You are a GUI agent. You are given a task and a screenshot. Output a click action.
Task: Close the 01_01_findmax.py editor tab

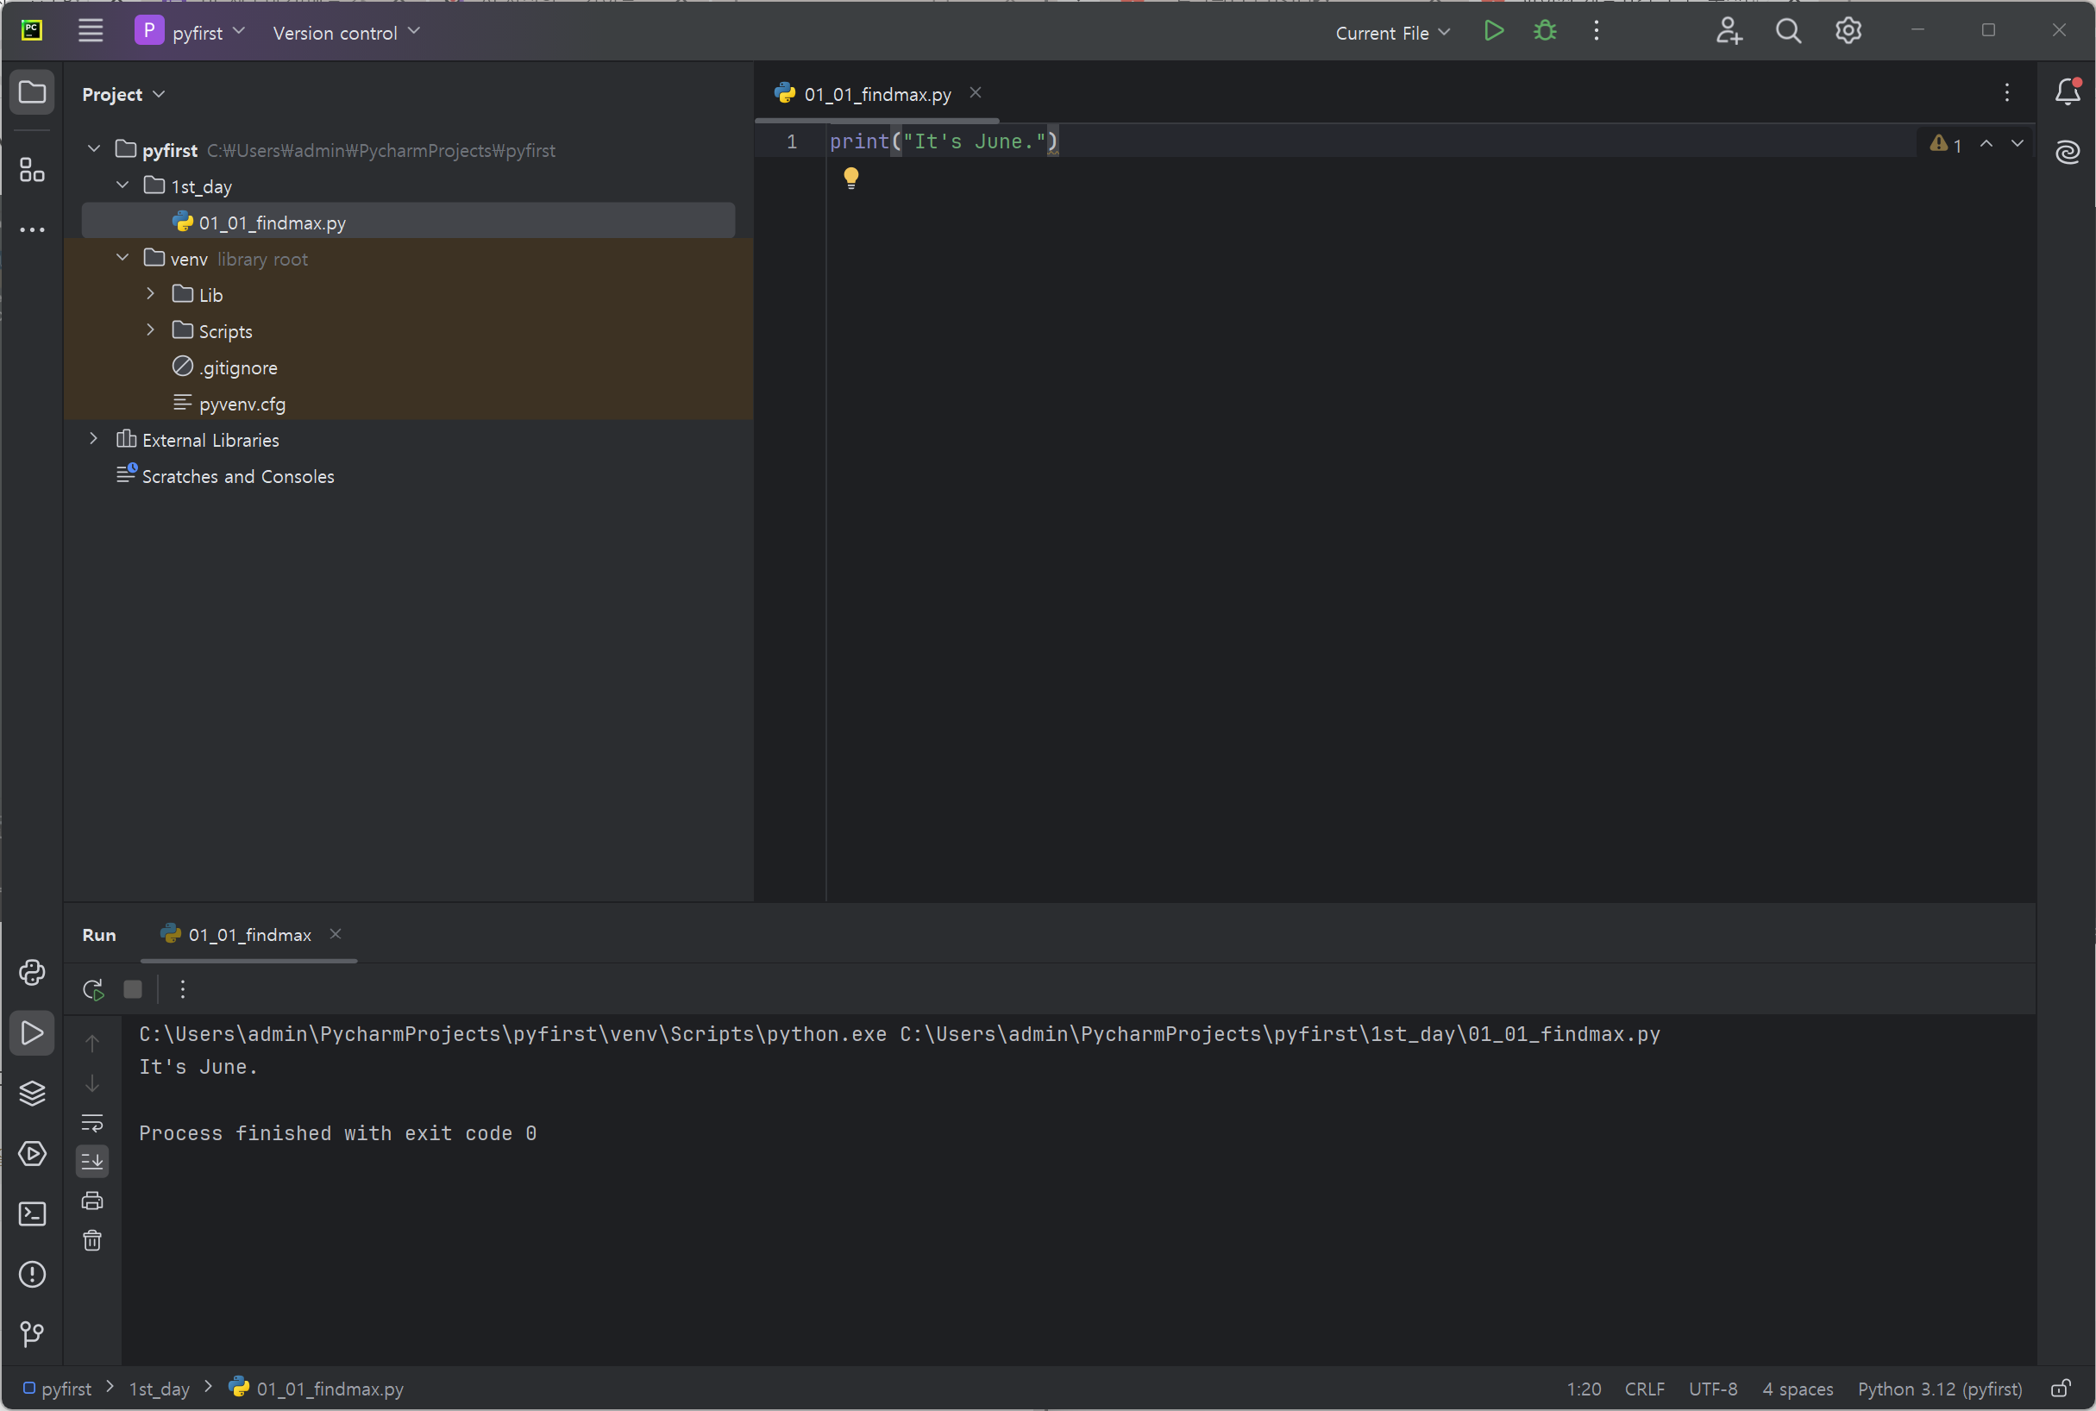976,92
